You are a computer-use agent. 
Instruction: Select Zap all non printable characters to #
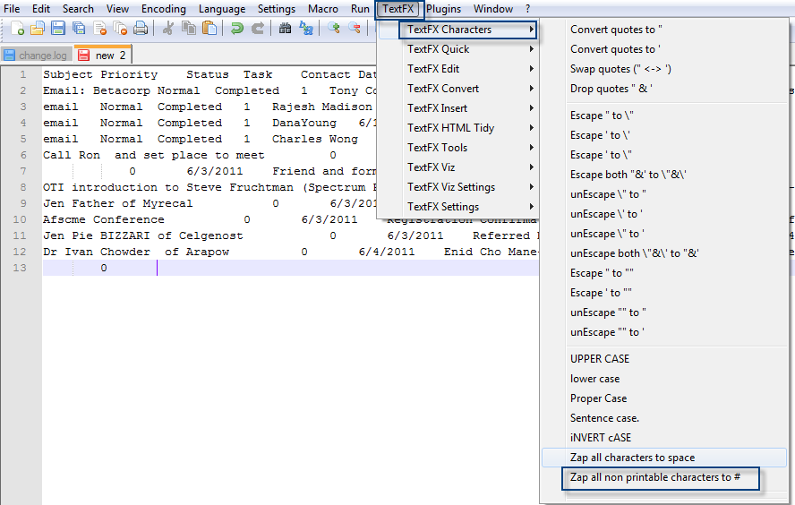tap(655, 477)
